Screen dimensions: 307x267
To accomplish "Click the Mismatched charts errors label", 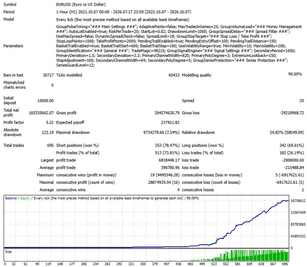I will click(14, 85).
